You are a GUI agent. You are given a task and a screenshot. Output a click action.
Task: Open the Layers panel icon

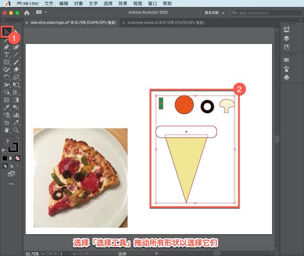tap(286, 38)
